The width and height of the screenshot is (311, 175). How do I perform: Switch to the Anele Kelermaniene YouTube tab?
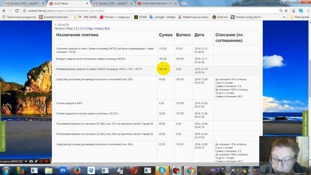pos(157,3)
